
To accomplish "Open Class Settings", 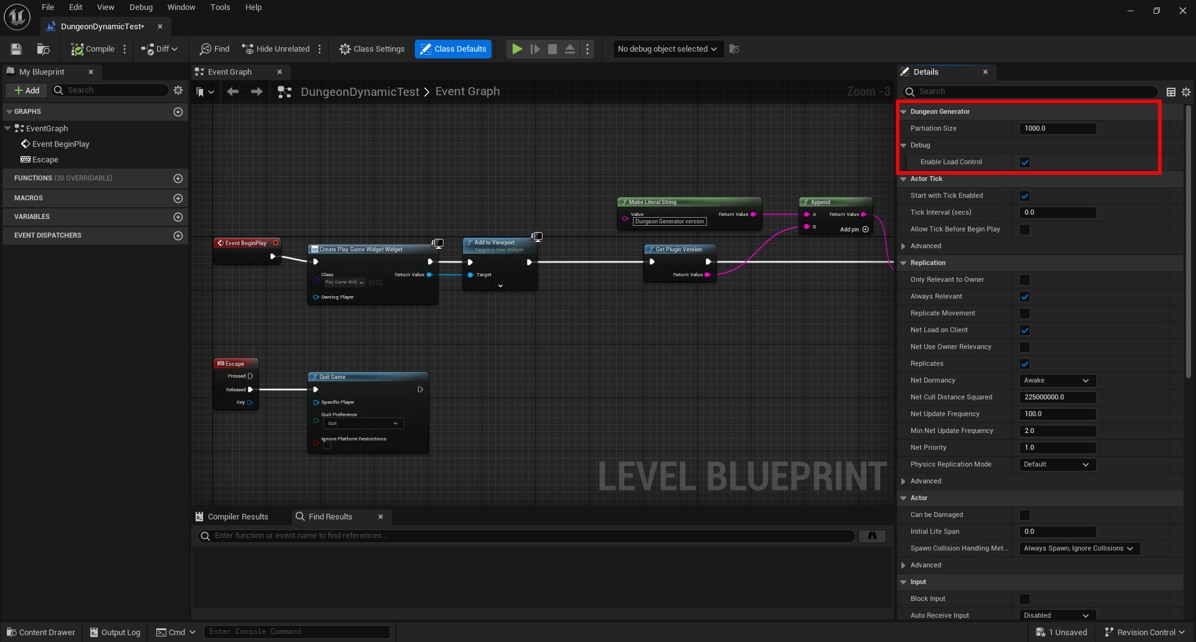I will (x=372, y=49).
